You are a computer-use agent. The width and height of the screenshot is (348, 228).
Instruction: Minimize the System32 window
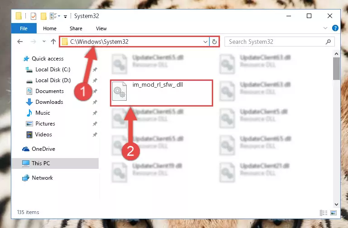(x=289, y=16)
